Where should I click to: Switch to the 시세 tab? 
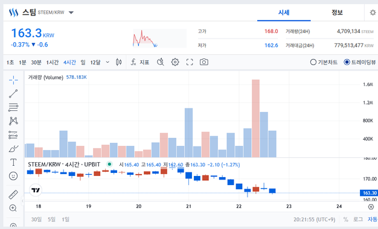284,12
